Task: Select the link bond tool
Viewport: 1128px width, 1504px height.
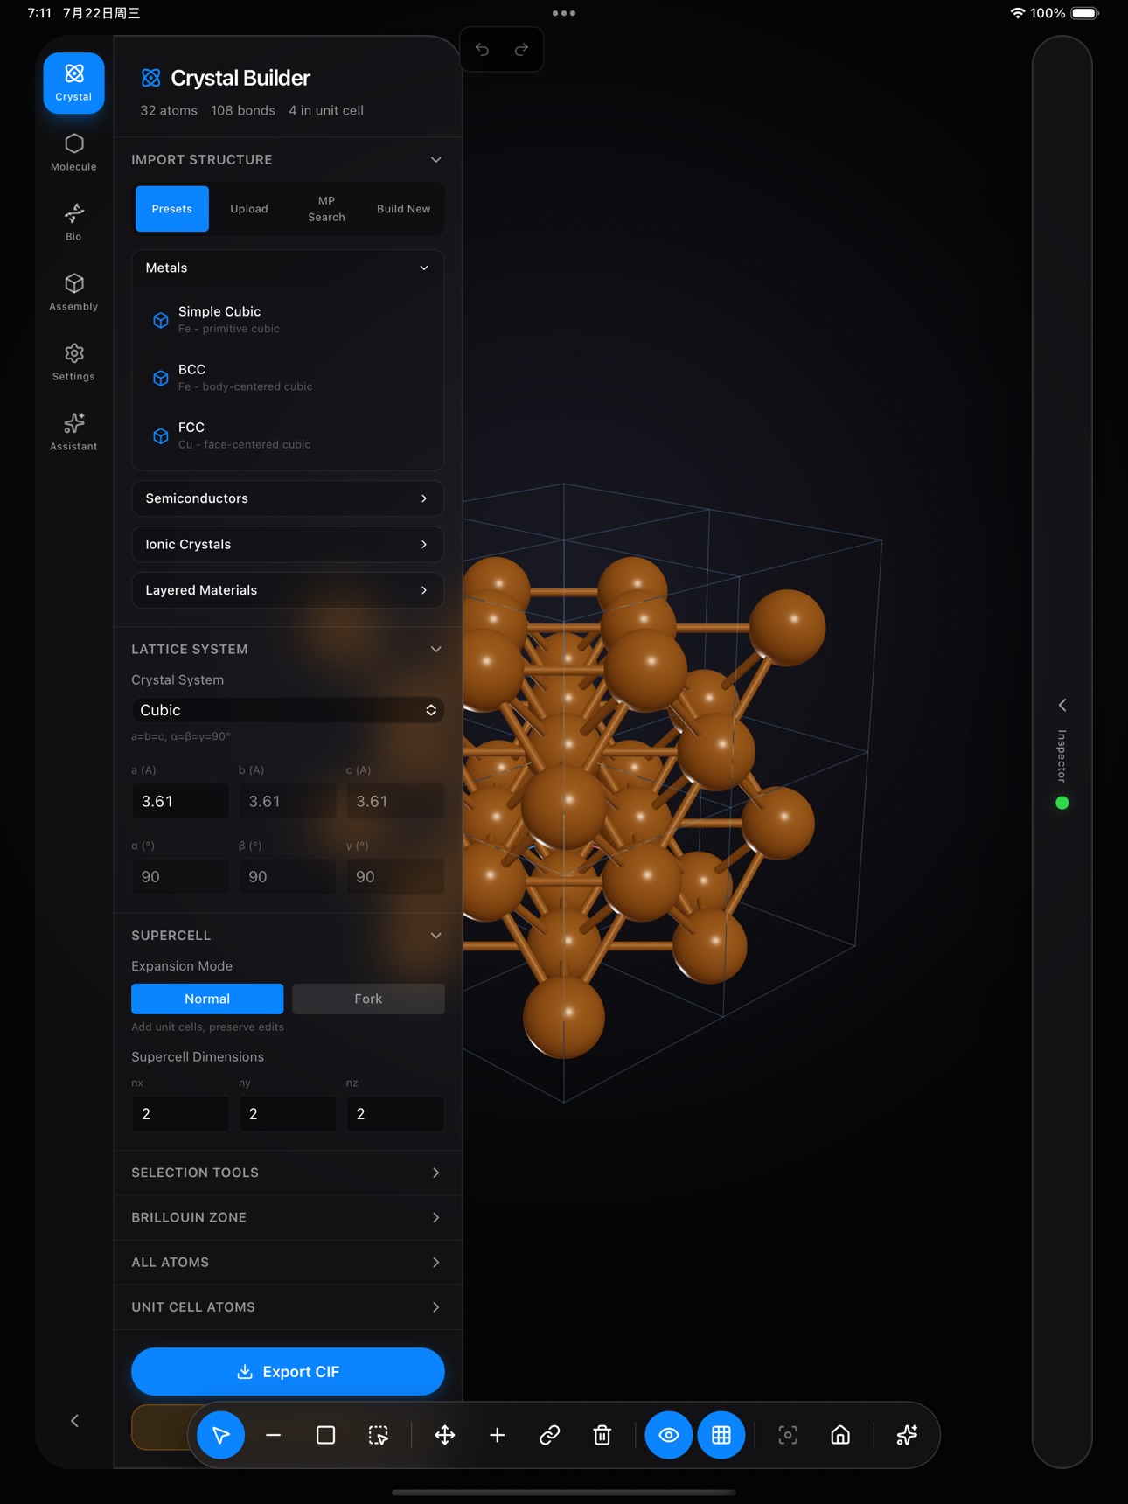Action: click(x=549, y=1435)
